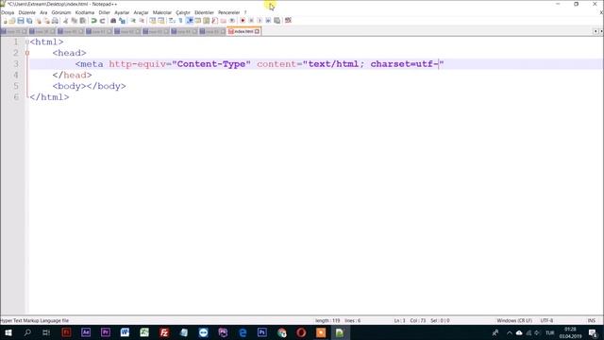Screen dimensions: 604x340
Task: Collapse the head fold marker on line 2
Action: click(27, 53)
